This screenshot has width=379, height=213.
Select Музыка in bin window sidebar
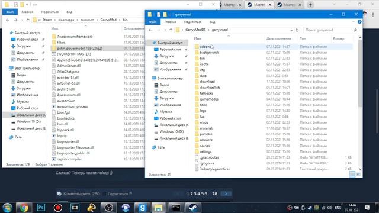(x=23, y=102)
